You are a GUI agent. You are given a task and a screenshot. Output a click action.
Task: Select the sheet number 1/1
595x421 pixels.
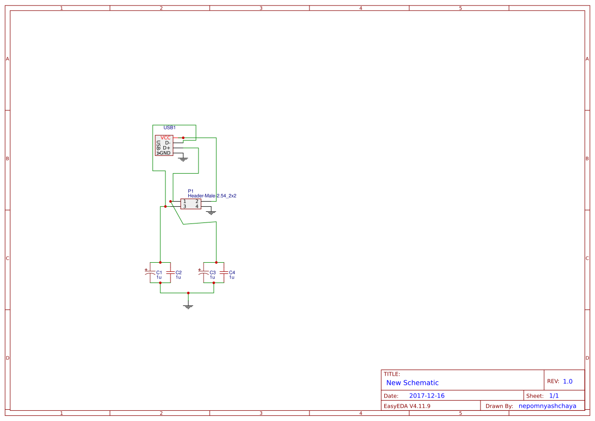pos(554,396)
